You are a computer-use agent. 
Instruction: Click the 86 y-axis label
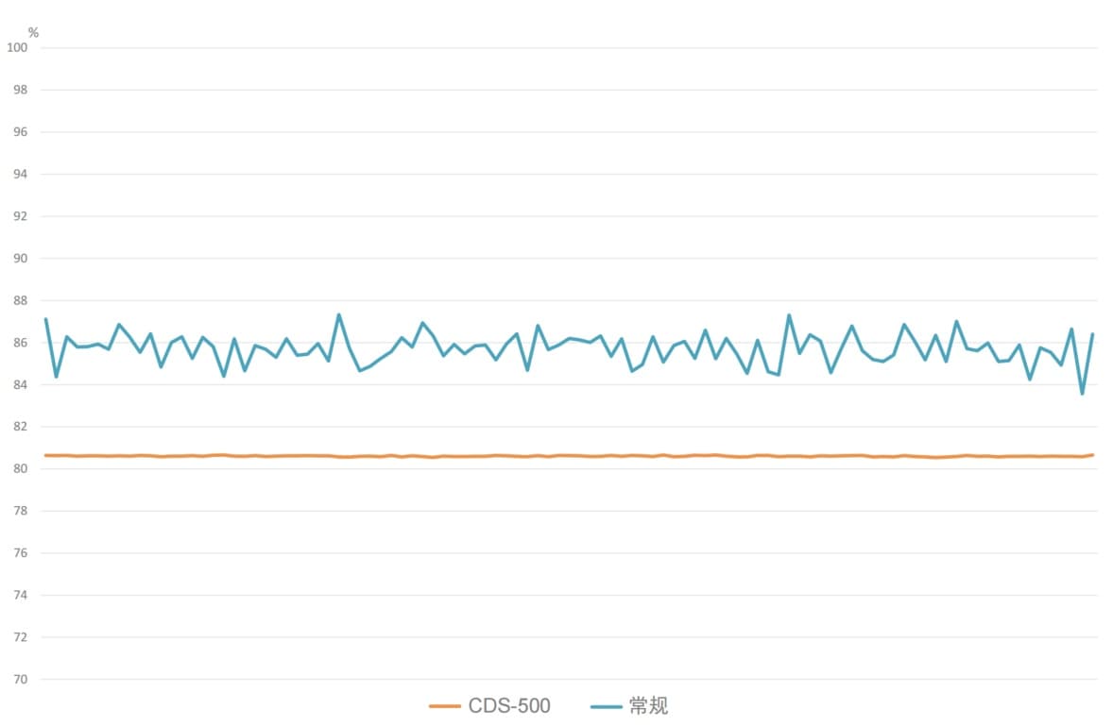(x=21, y=343)
